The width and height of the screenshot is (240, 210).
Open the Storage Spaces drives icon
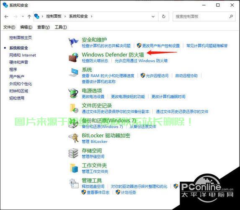[x=73, y=153]
